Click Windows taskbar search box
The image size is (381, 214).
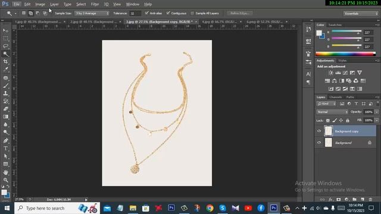(x=57, y=208)
